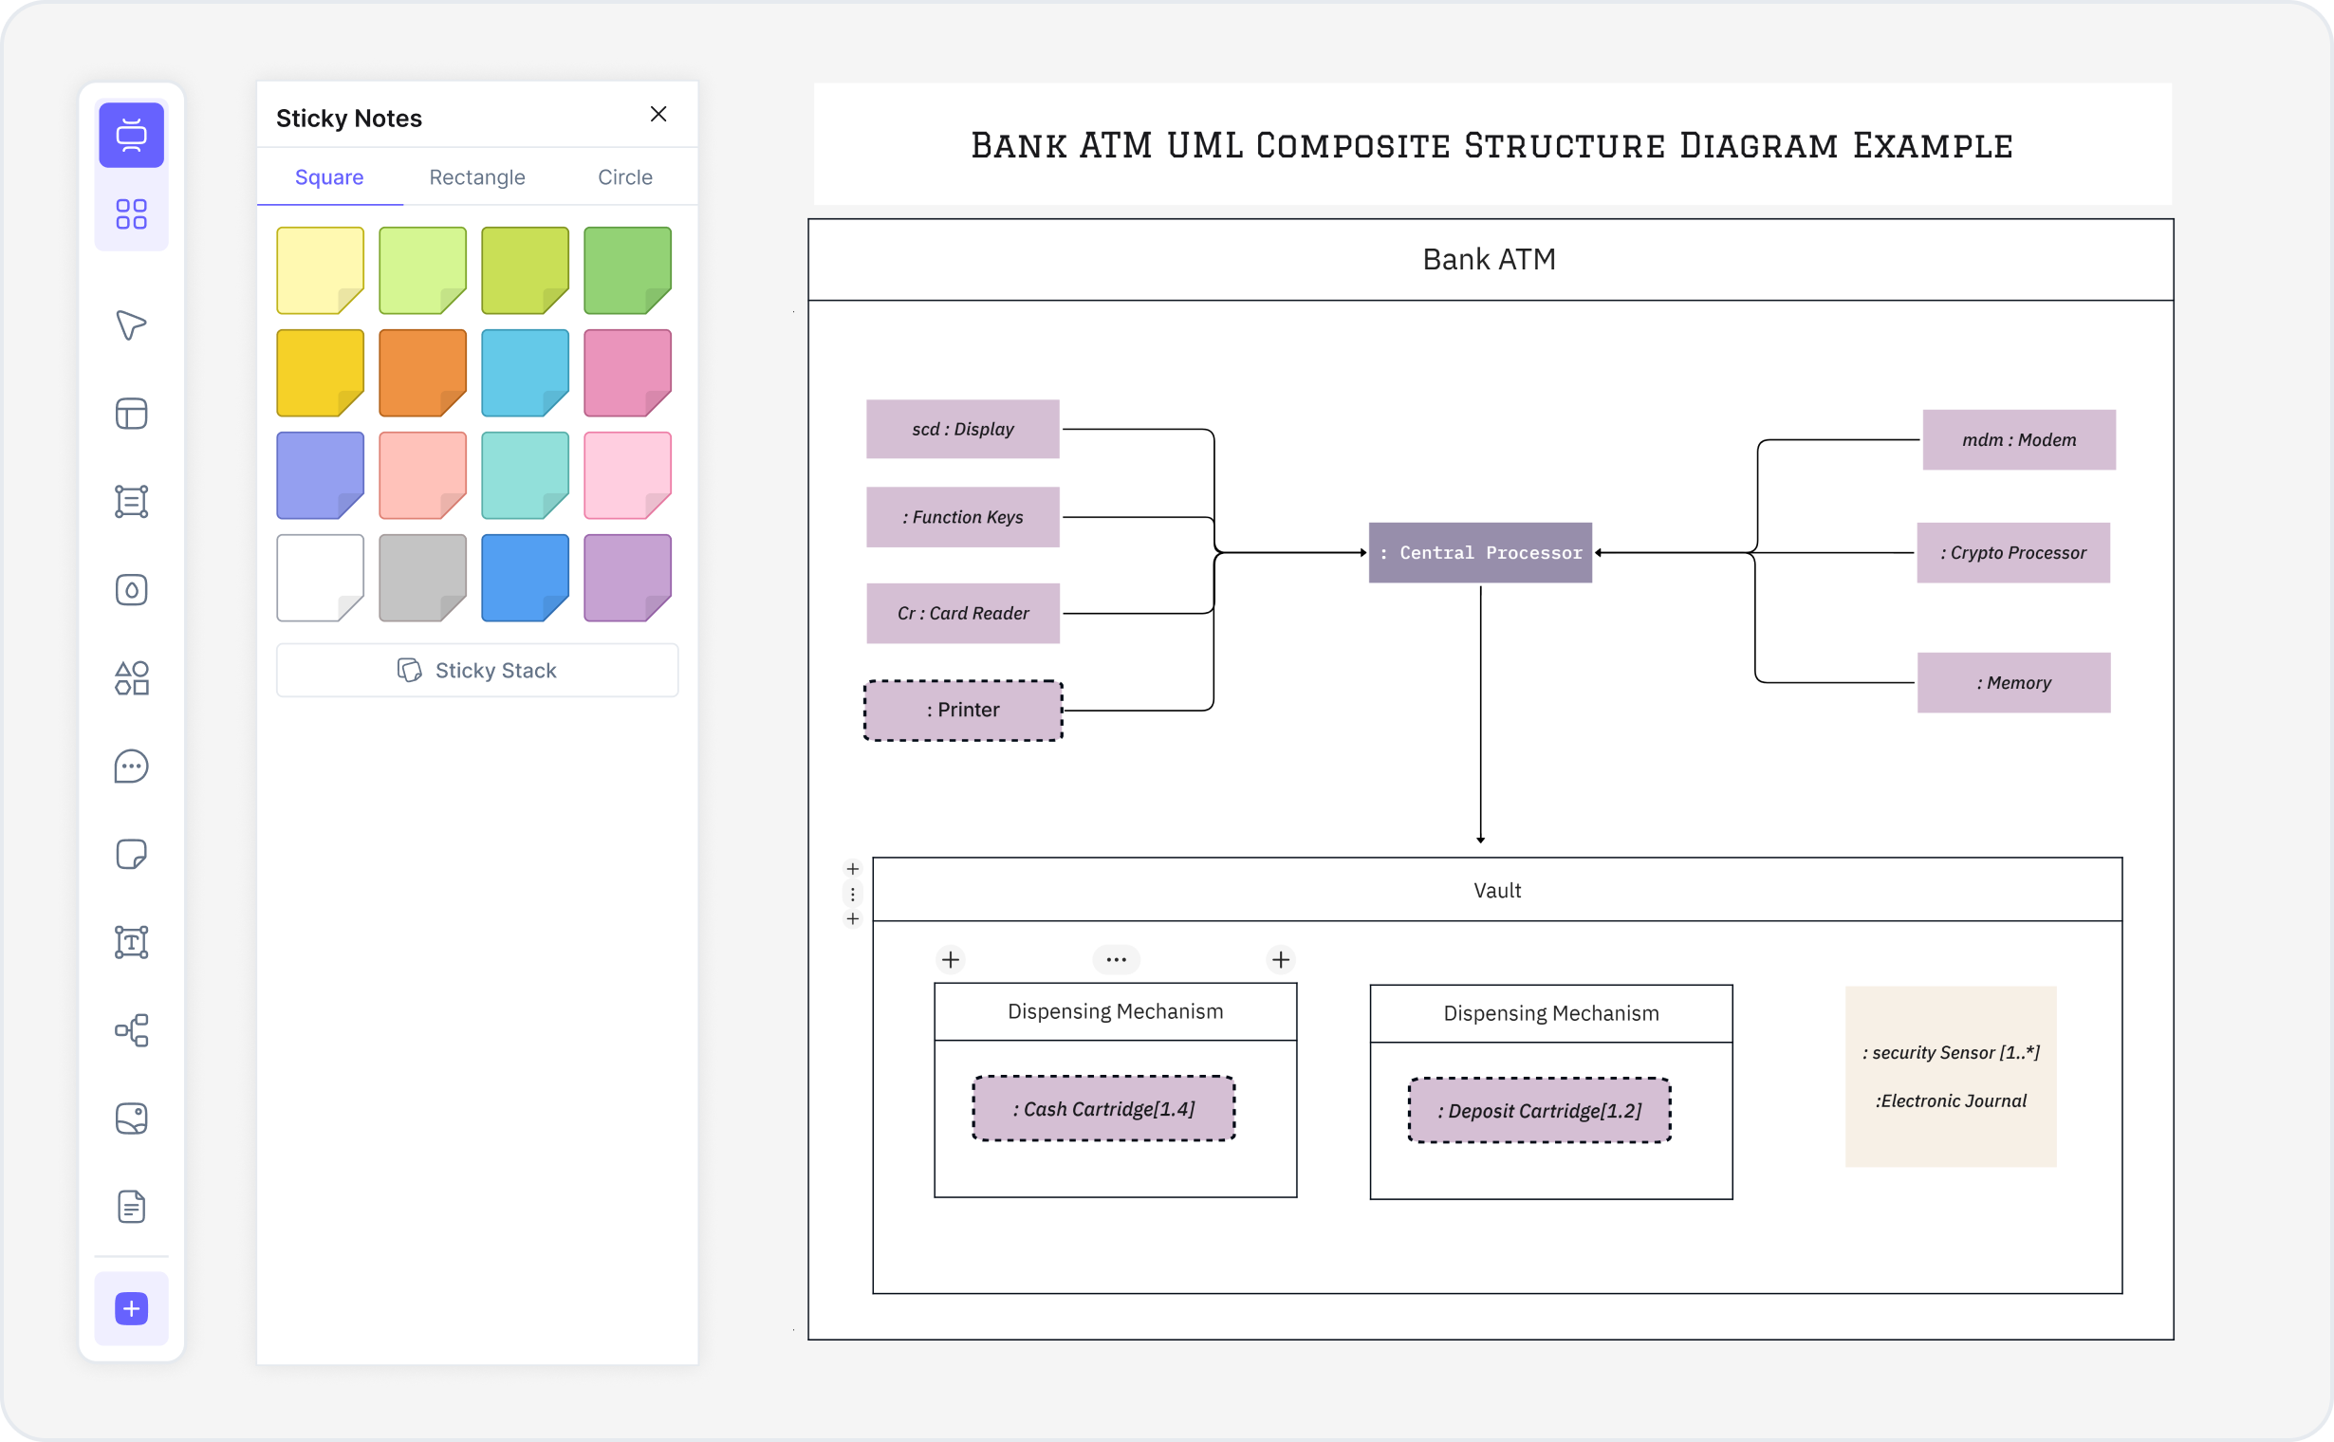2334x1442 pixels.
Task: Select the : Crypto Processor block
Action: 2012,553
